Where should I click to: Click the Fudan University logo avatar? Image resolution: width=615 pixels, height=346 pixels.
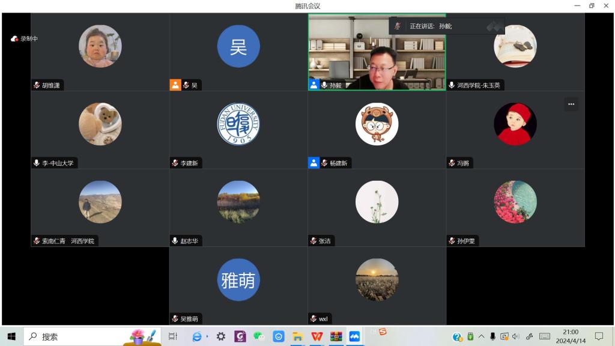click(x=238, y=124)
